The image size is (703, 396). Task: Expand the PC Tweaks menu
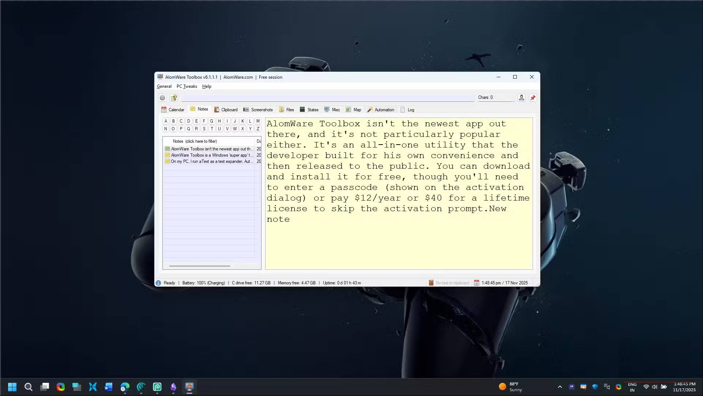[187, 86]
